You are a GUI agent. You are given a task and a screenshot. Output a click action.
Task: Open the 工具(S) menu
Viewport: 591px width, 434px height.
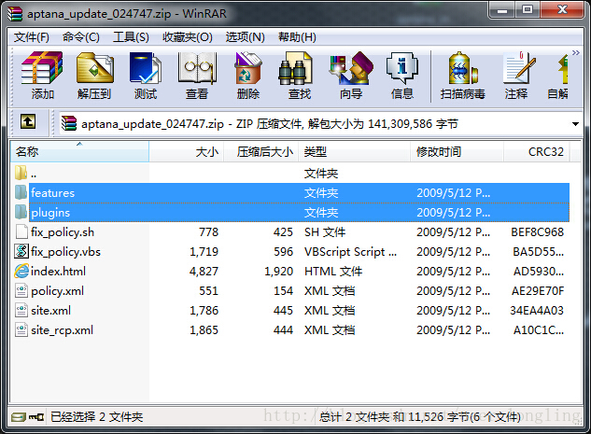point(131,37)
